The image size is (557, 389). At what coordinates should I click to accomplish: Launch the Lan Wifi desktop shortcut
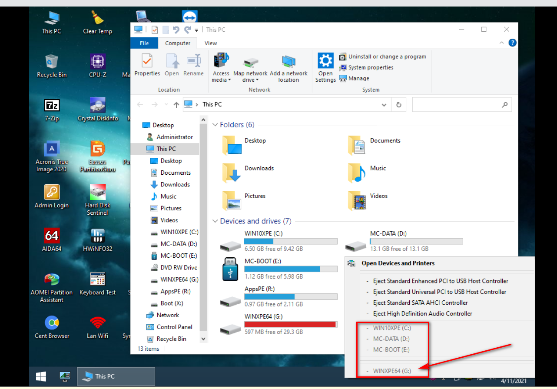click(x=98, y=327)
